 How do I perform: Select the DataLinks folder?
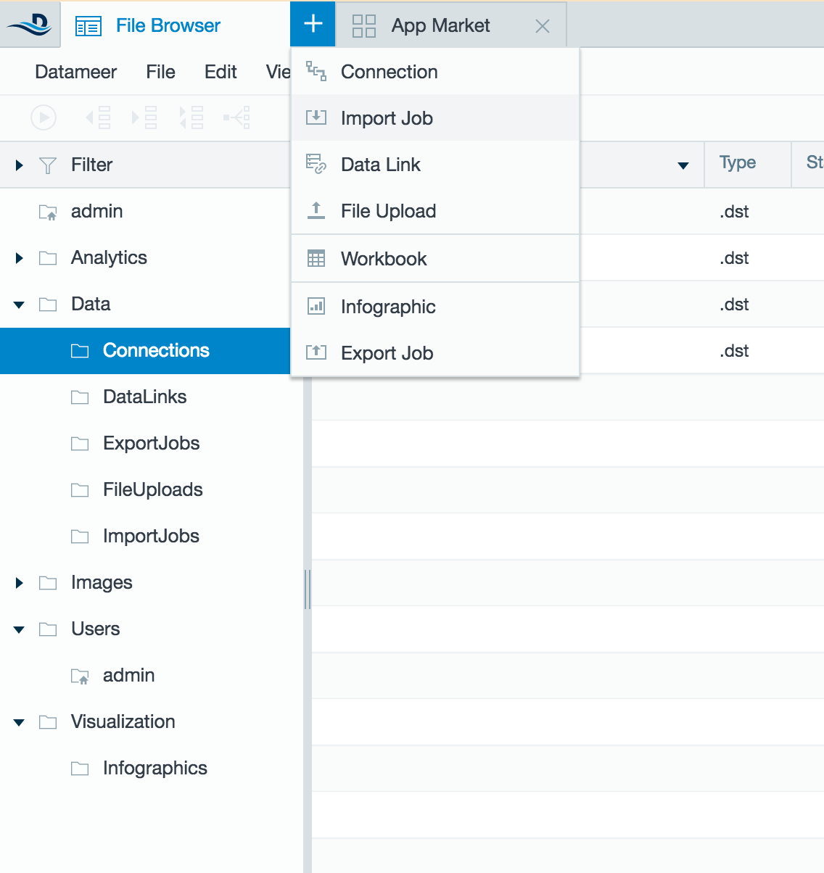pyautogui.click(x=145, y=397)
